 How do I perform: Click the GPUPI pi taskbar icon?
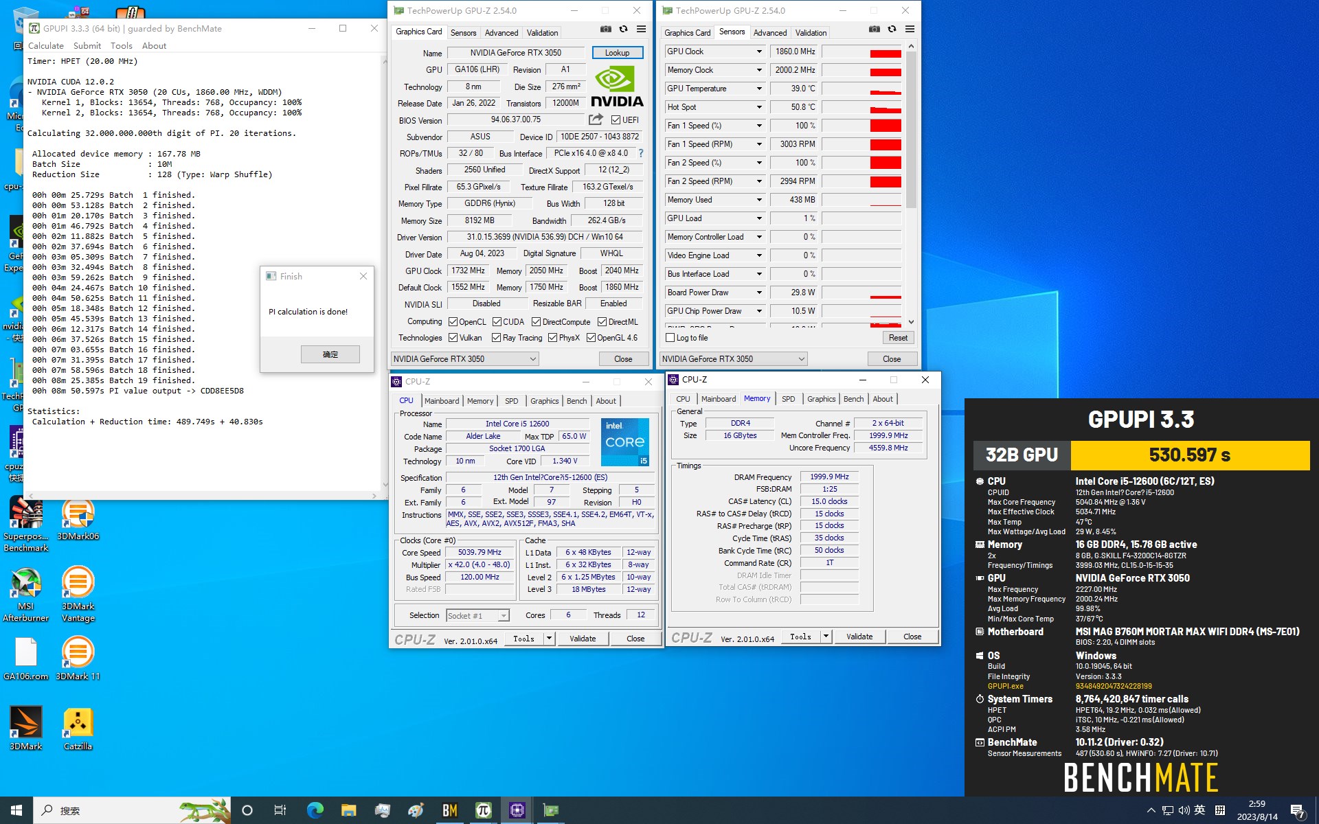click(x=484, y=810)
